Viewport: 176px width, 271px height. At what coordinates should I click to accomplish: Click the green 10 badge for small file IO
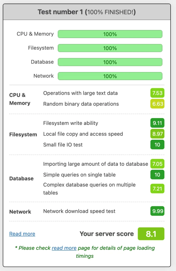click(157, 145)
